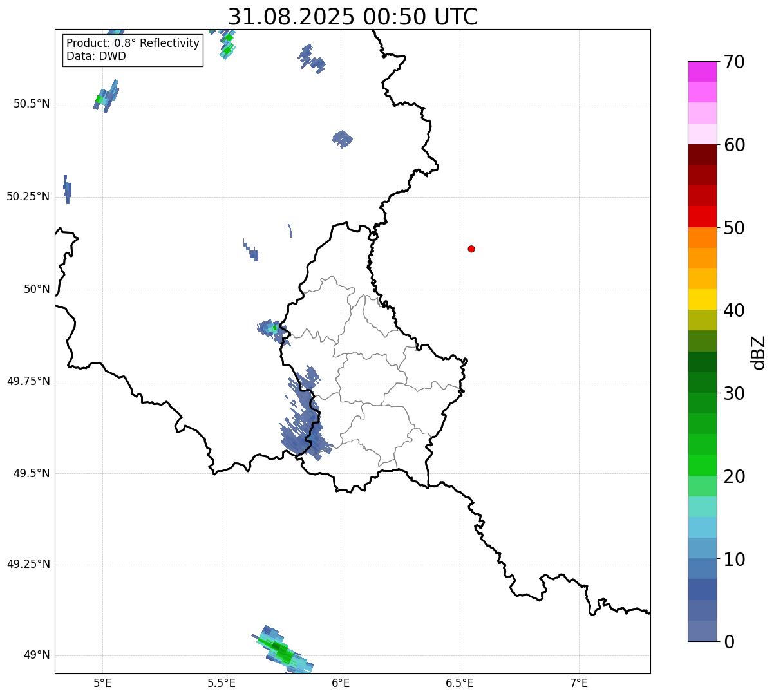Click the small echo near 50.4°N 6°E
Viewport: 774px width, 696px height.
tap(342, 138)
